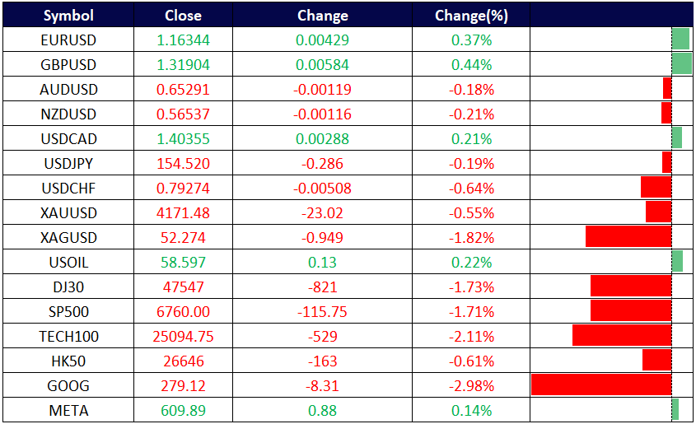Select the GBPUSD close price 1.31904
696x424 pixels.
[182, 64]
